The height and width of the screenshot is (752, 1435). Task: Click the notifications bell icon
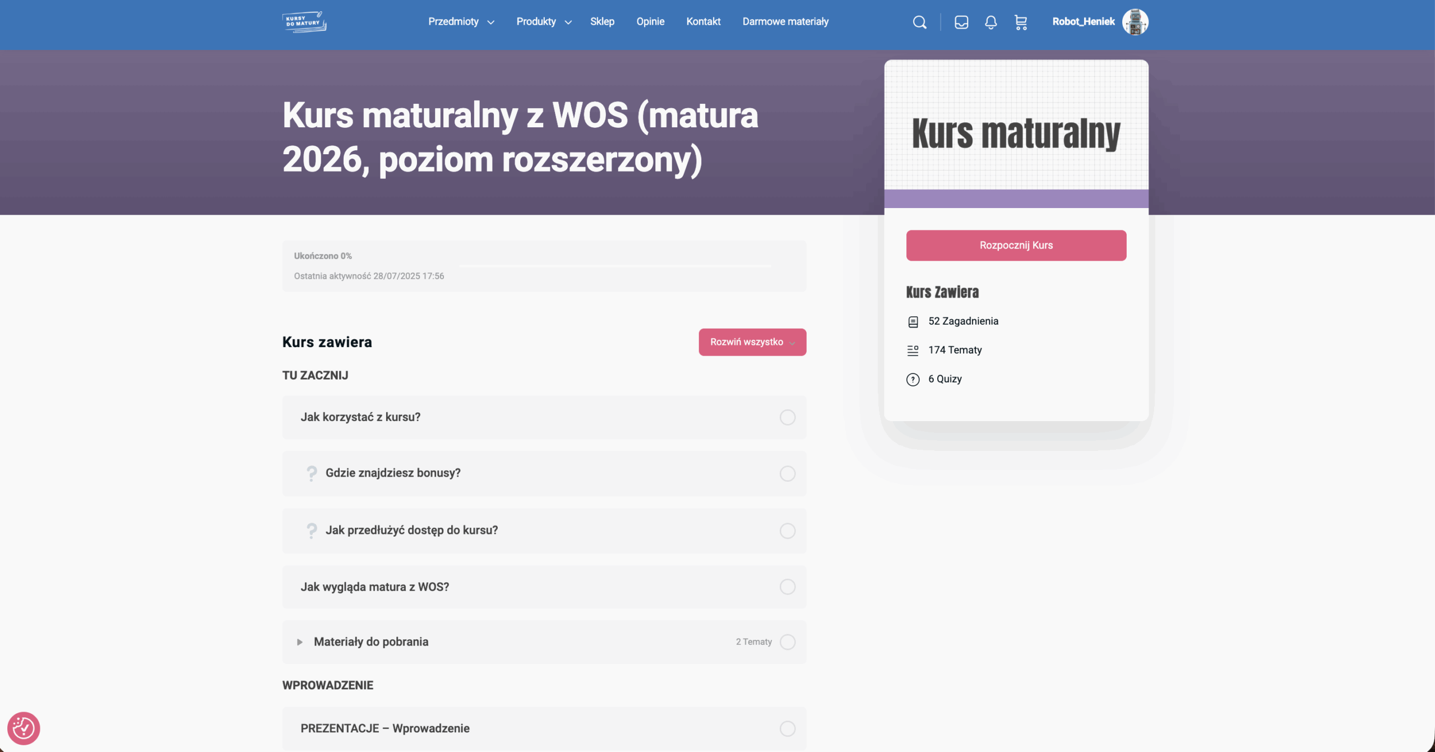(x=990, y=22)
